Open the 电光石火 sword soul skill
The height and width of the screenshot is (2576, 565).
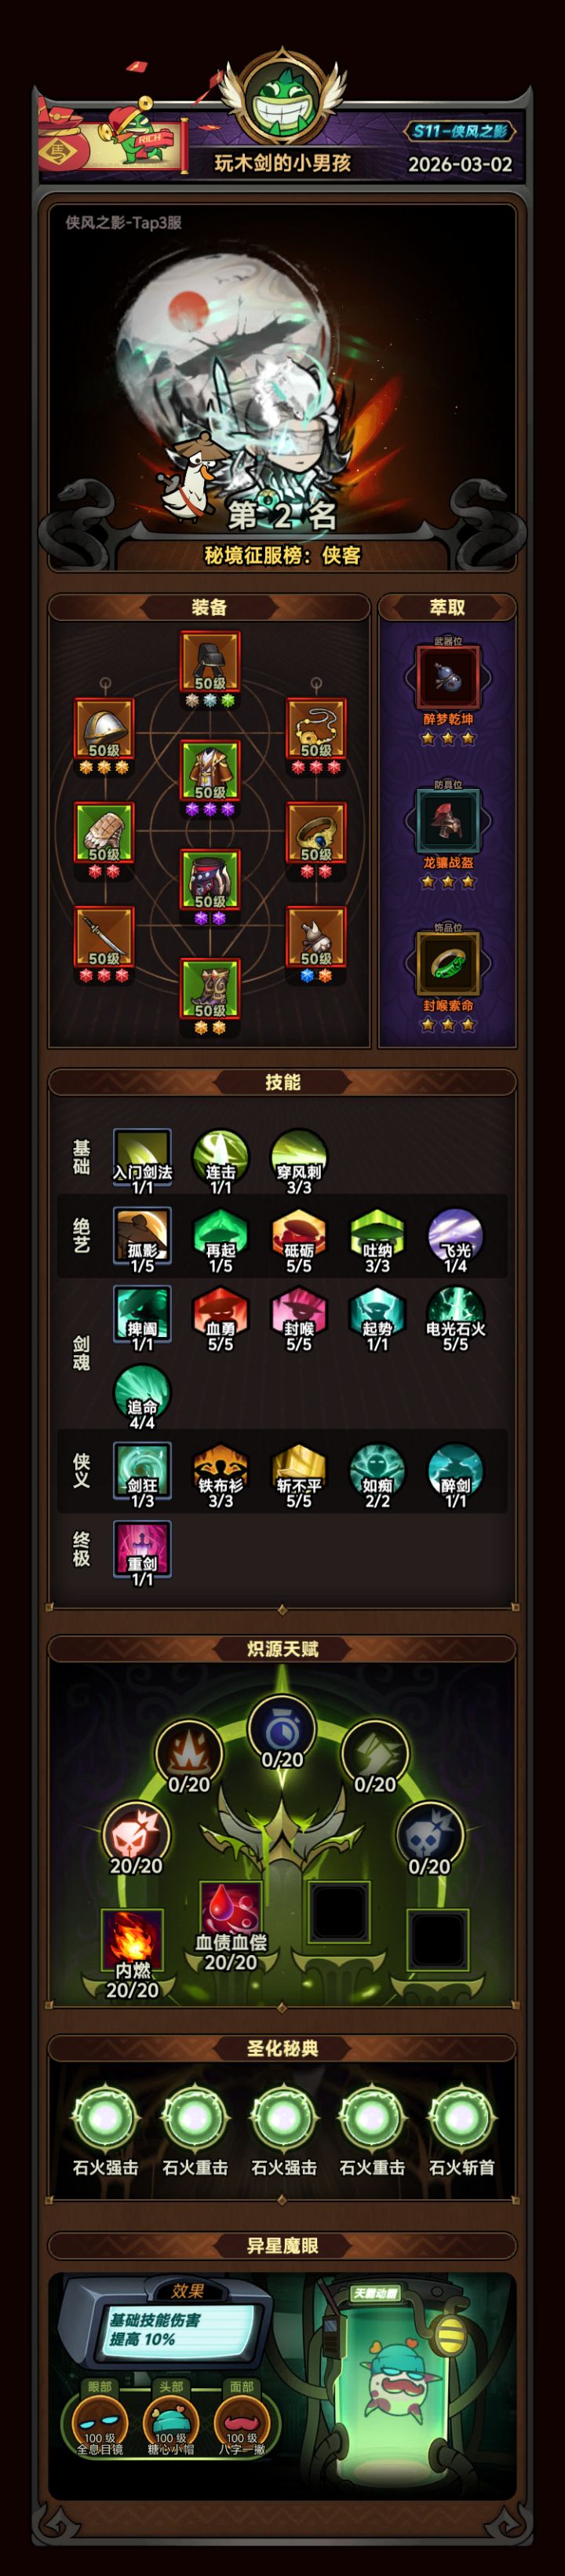point(455,1314)
